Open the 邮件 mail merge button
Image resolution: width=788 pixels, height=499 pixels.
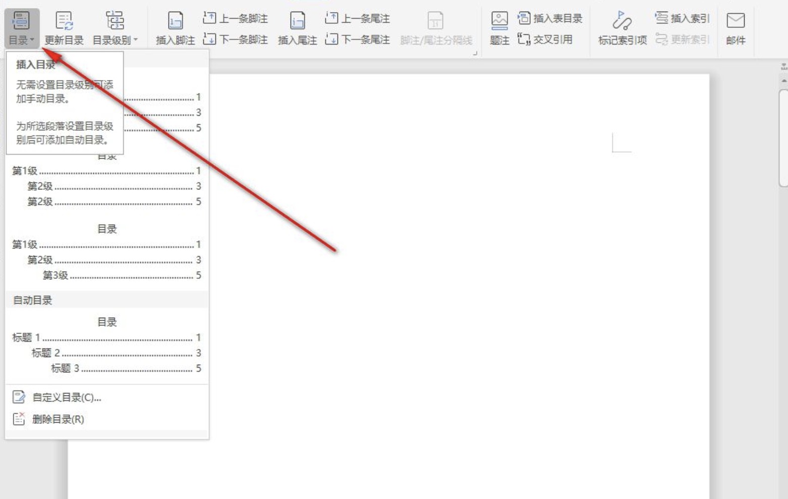tap(736, 28)
